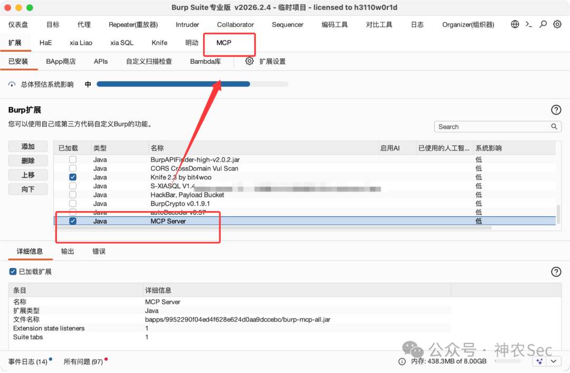
Task: Open 所有问题 (97) in the status bar
Action: click(x=83, y=361)
